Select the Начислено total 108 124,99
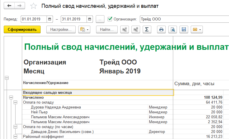 click(x=213, y=98)
